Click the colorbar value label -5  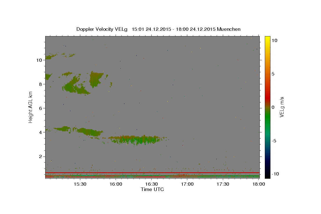(274, 141)
